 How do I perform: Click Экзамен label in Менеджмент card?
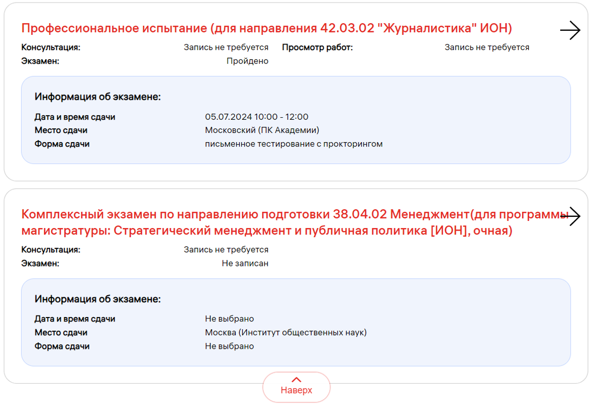pyautogui.click(x=40, y=263)
